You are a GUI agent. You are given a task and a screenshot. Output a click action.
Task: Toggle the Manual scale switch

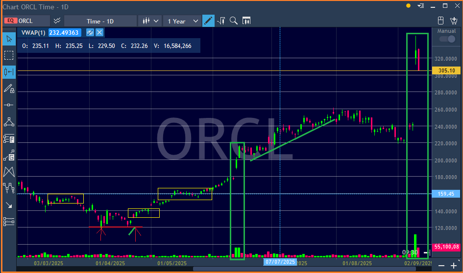pyautogui.click(x=447, y=39)
